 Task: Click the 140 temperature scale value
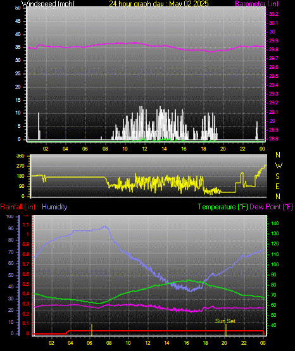click(275, 223)
